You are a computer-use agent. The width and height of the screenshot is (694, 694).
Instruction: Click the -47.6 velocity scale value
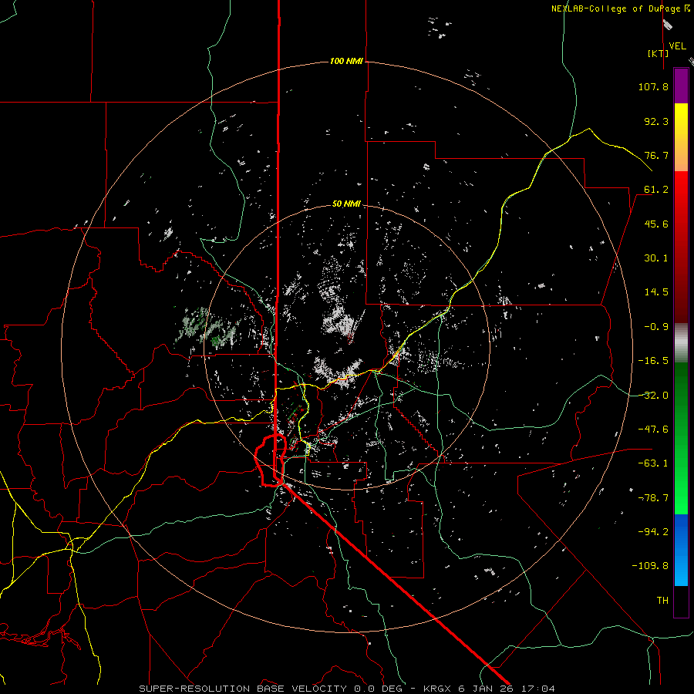(653, 430)
